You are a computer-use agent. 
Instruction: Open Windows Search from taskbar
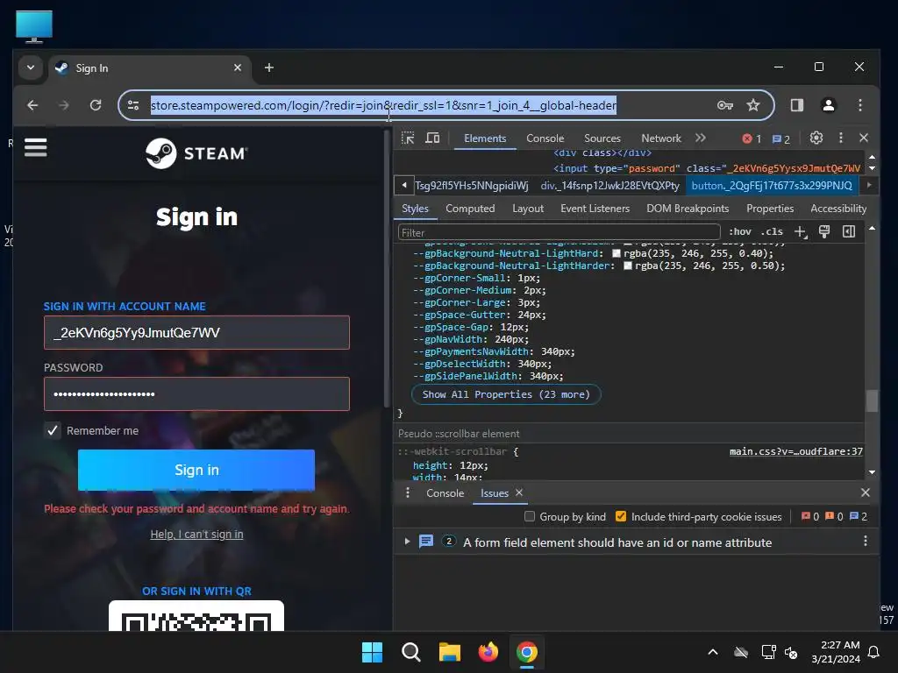410,652
